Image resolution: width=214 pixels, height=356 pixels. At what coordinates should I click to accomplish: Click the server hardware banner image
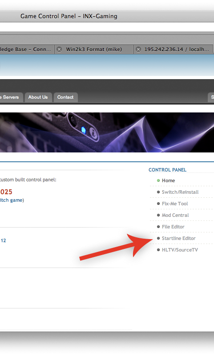pyautogui.click(x=107, y=132)
